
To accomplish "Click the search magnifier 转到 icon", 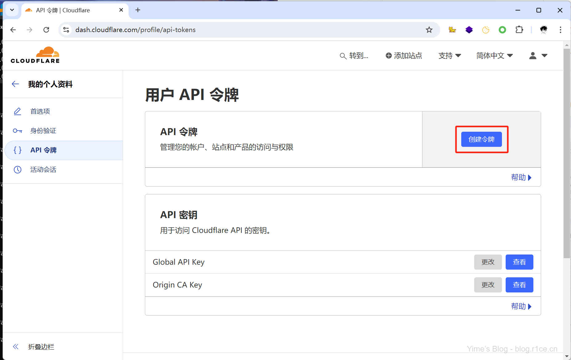I will click(x=343, y=56).
